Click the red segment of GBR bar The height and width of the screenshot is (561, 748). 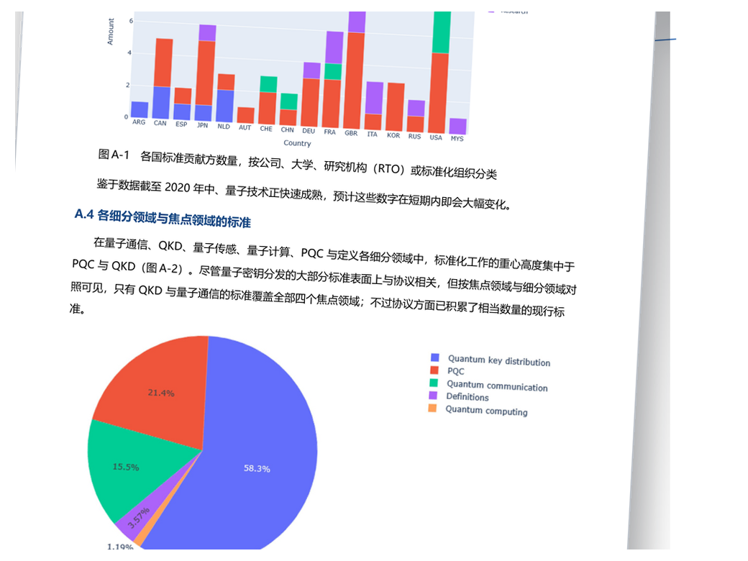[x=354, y=81]
